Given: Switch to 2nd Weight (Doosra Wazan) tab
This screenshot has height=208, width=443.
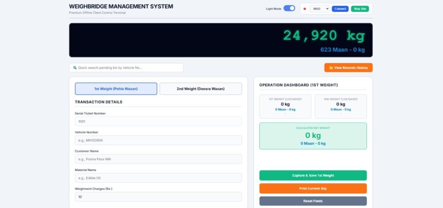Looking at the screenshot, I should [x=201, y=89].
